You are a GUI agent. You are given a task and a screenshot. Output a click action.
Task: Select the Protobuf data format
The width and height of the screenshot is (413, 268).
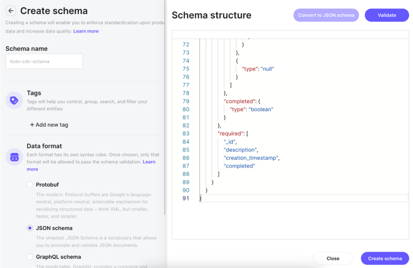[x=30, y=184]
